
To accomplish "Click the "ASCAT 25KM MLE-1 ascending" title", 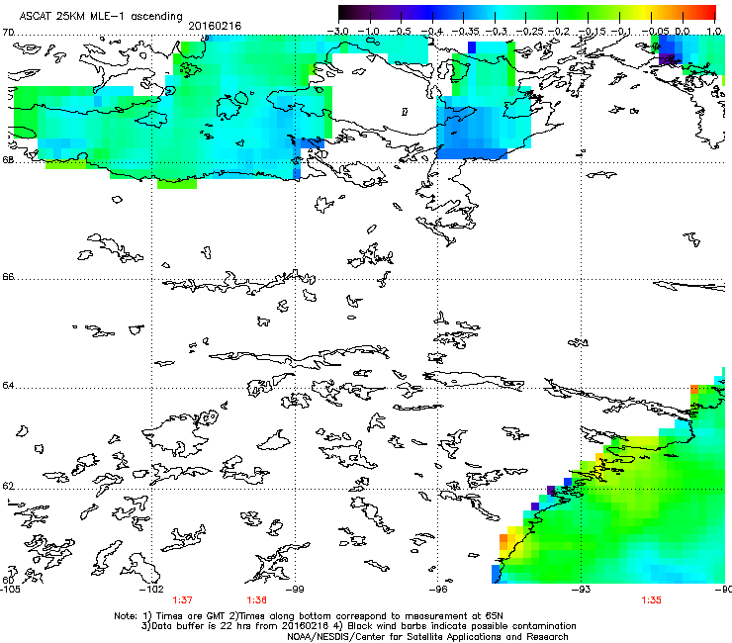I will pos(101,16).
